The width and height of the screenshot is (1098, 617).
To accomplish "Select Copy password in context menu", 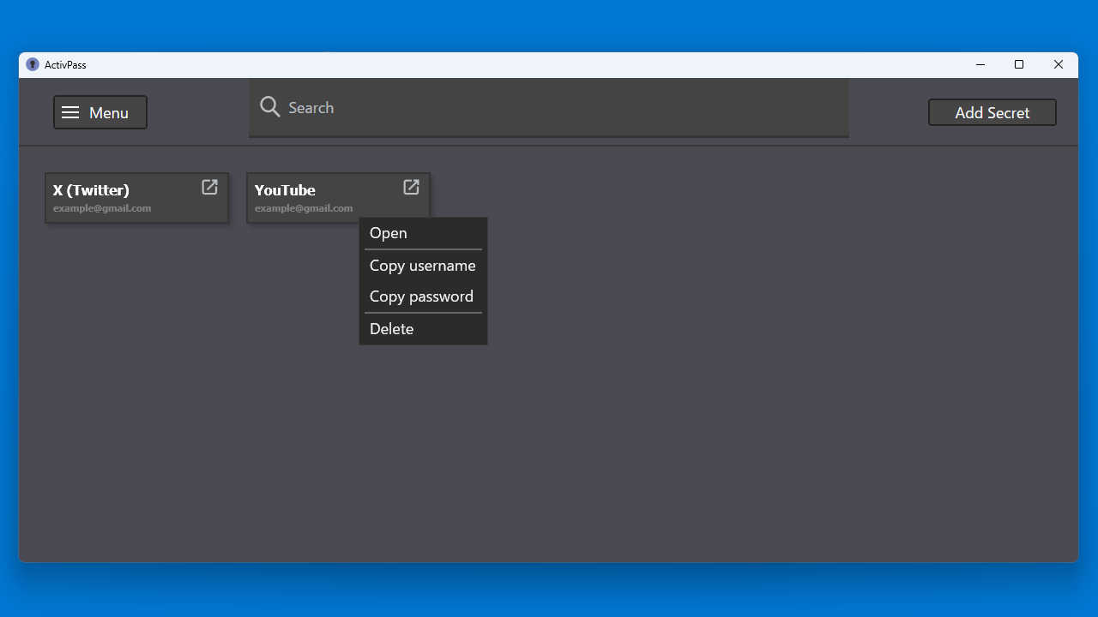I will [x=423, y=297].
